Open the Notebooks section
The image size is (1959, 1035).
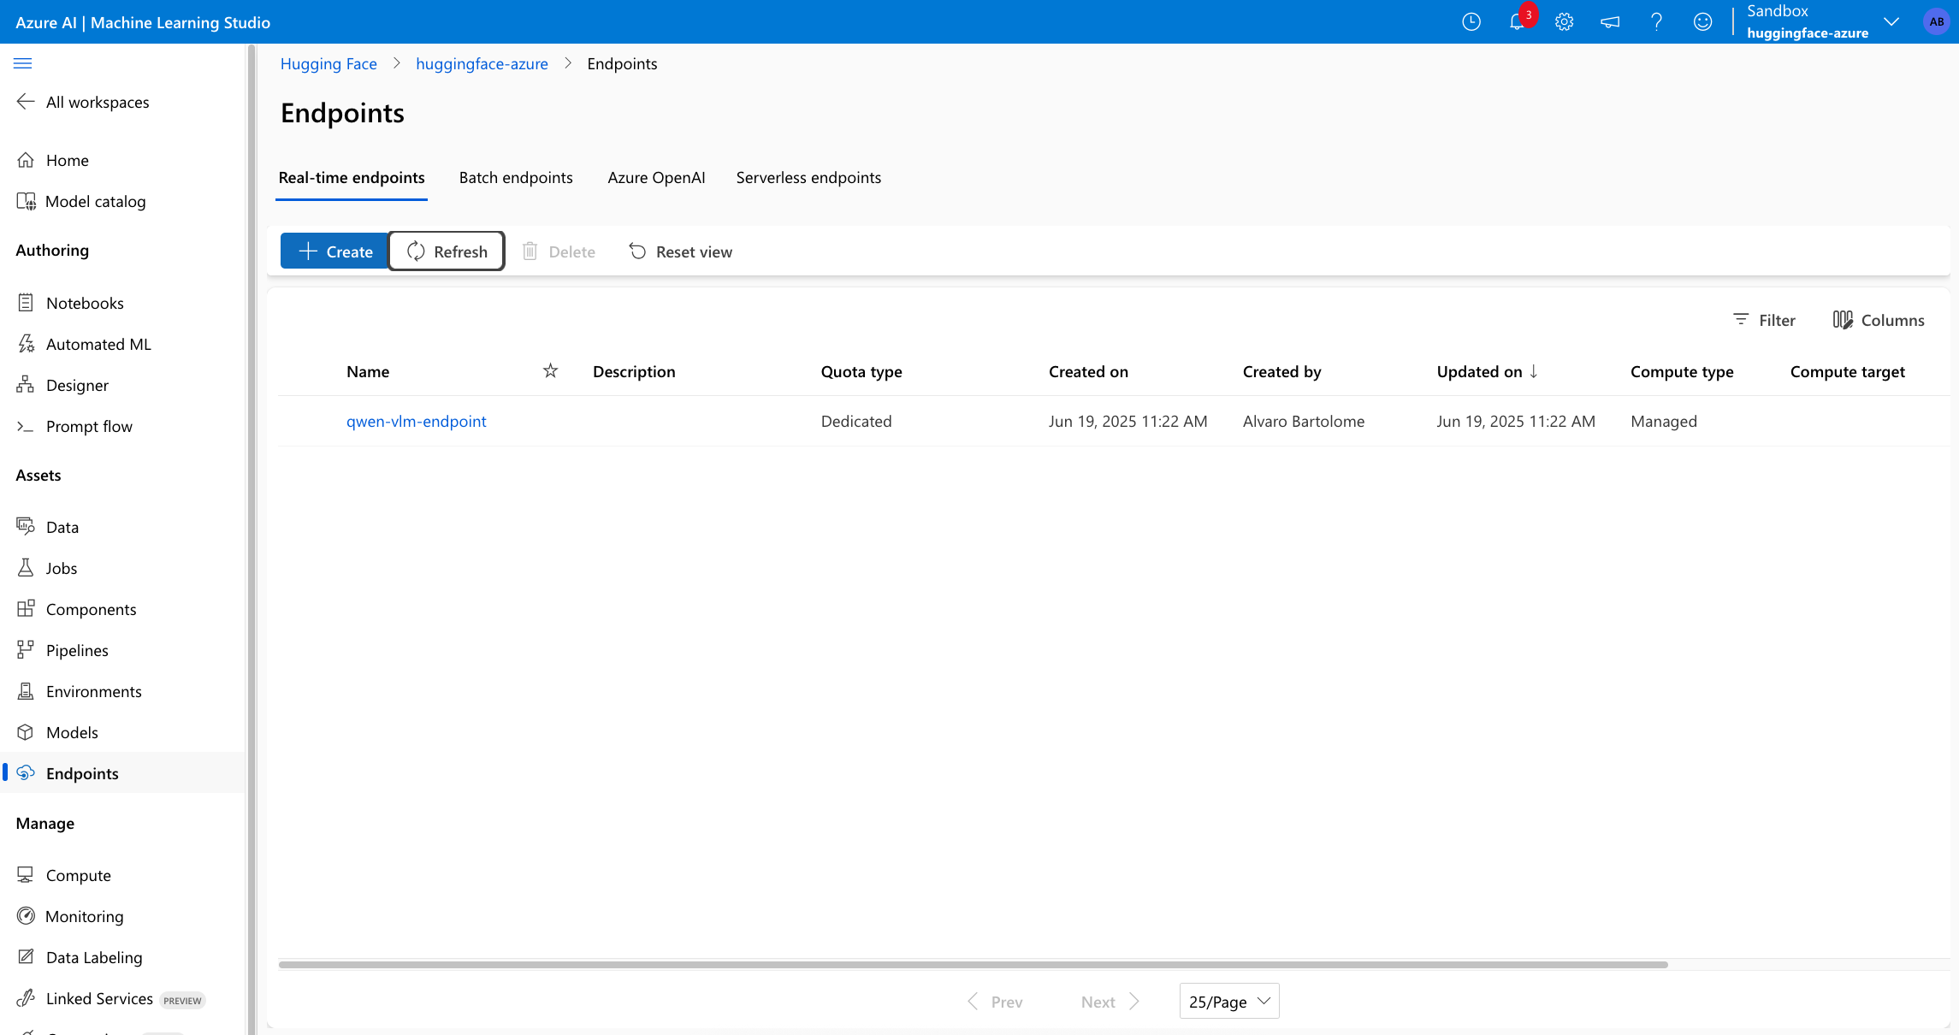pyautogui.click(x=86, y=303)
